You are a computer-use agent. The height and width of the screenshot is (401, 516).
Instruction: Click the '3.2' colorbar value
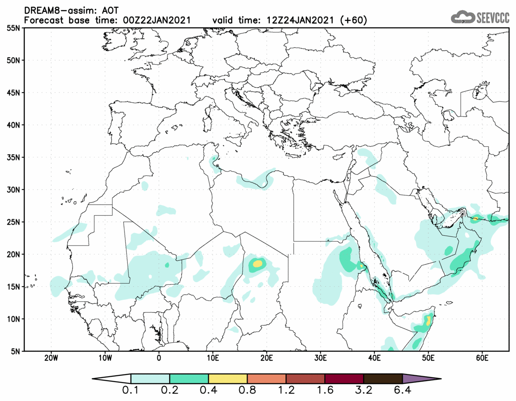(x=364, y=390)
